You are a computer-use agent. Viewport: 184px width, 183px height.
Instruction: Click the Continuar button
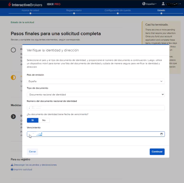(157, 152)
